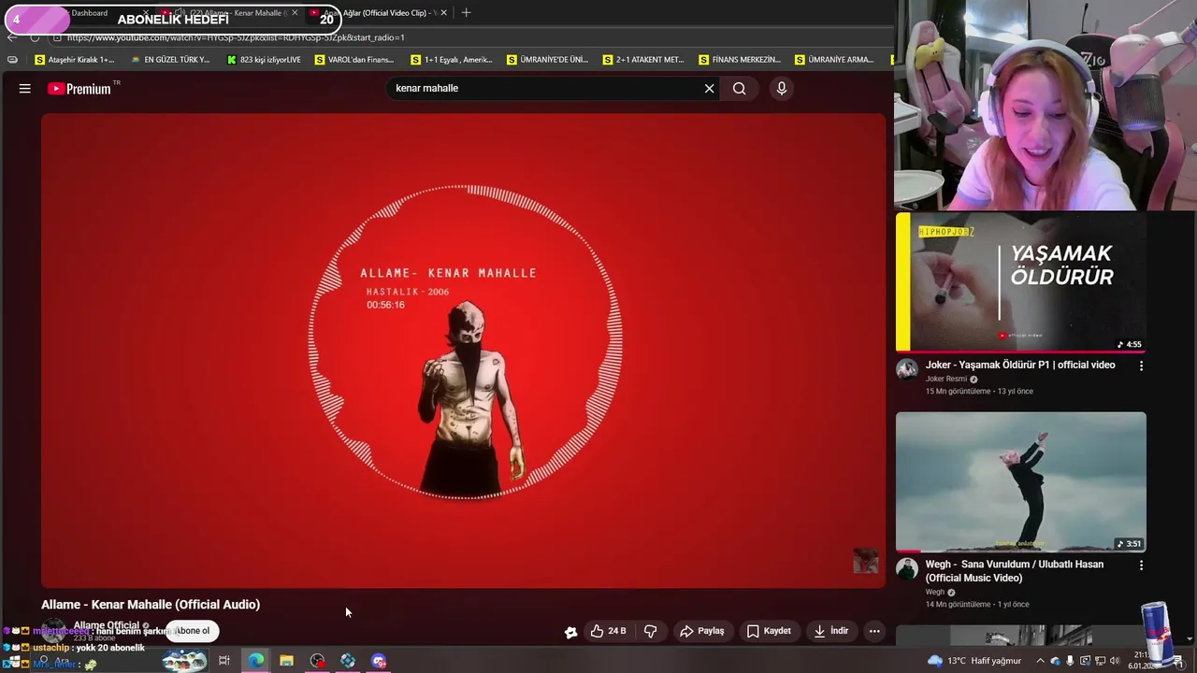Like the video (24 B thumbs up)
Image resolution: width=1197 pixels, height=673 pixels.
coord(609,631)
